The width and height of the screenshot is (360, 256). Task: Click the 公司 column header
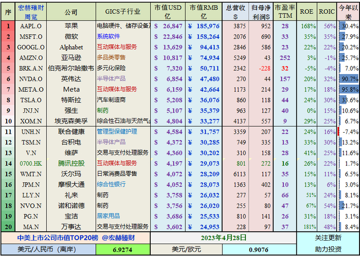(71, 12)
